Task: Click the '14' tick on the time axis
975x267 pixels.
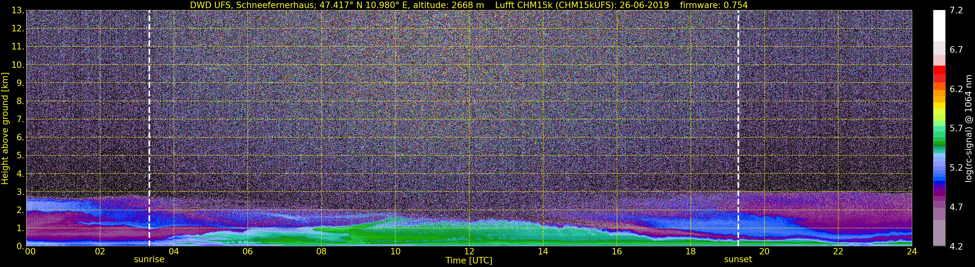Action: pyautogui.click(x=542, y=251)
